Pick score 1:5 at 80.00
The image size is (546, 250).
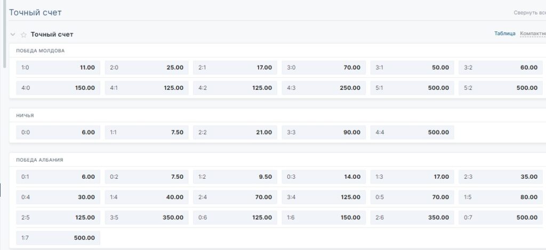click(501, 197)
